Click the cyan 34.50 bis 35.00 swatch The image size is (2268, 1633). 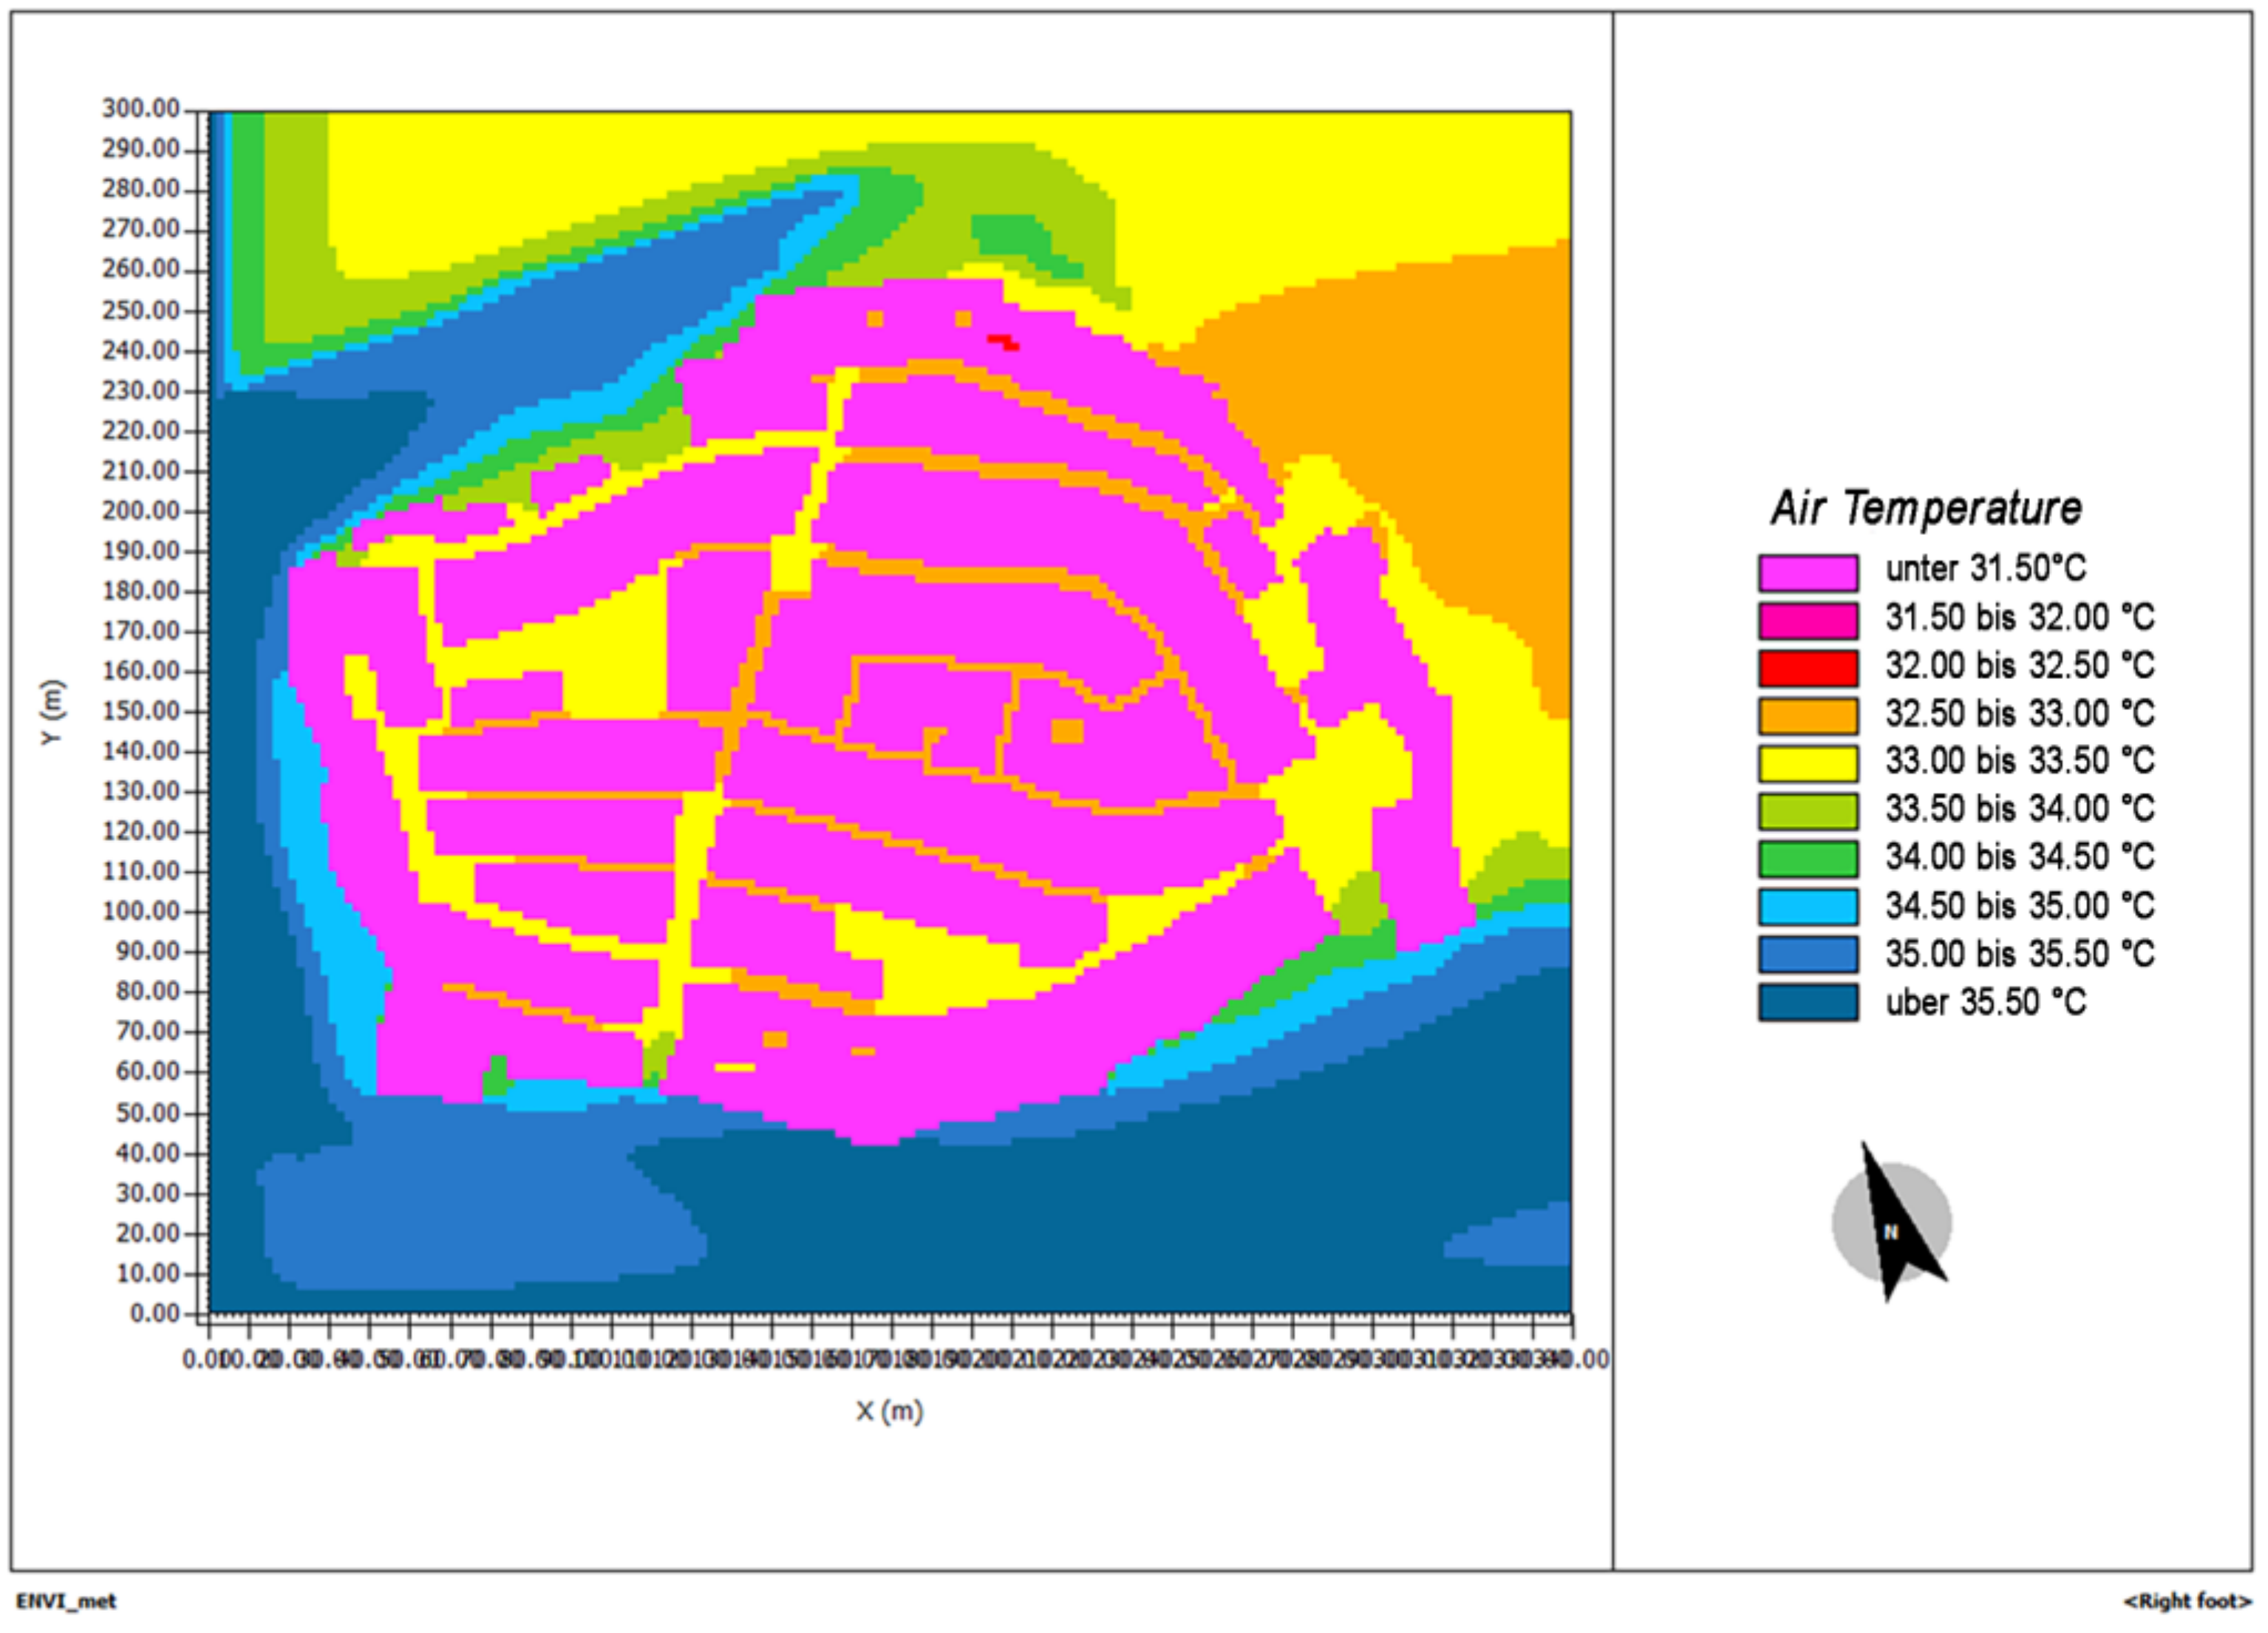click(1808, 907)
